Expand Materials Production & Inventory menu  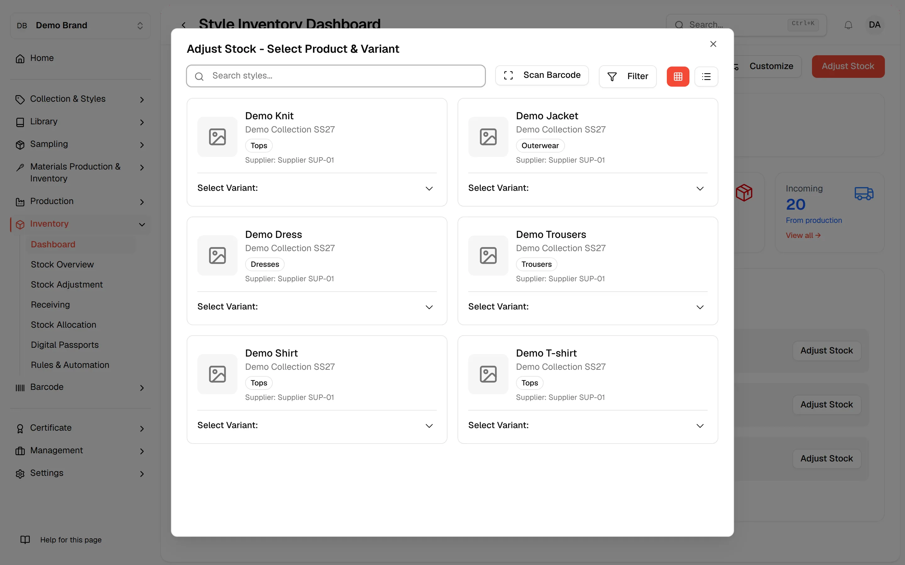pyautogui.click(x=80, y=173)
